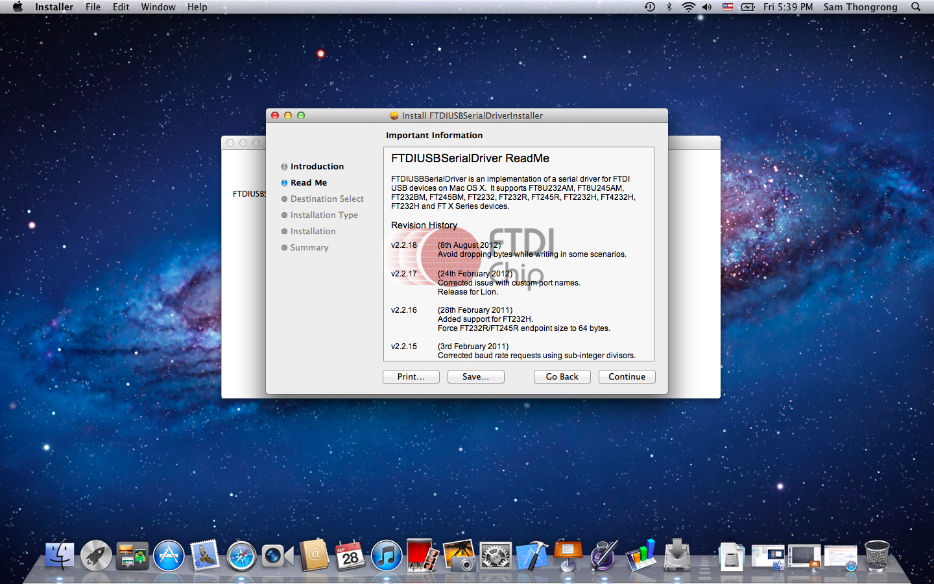Click the Go Back button
934x584 pixels.
[x=562, y=376]
